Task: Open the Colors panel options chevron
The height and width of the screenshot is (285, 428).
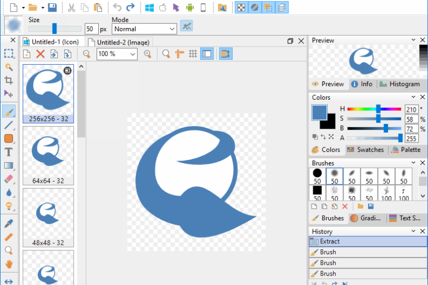Action: click(414, 97)
